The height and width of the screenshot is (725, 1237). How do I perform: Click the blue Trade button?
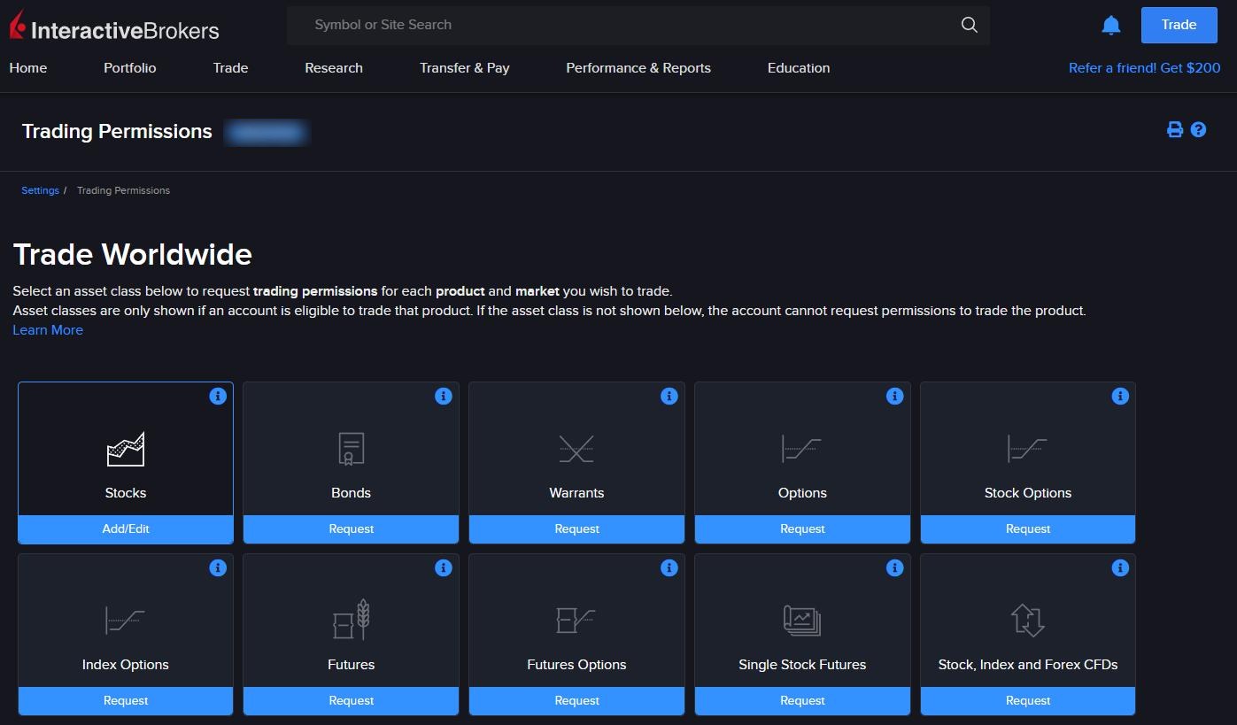tap(1179, 25)
